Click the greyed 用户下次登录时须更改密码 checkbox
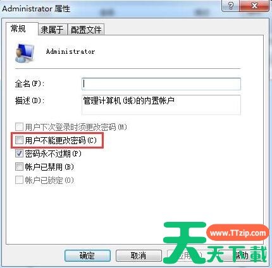The width and height of the screenshot is (272, 268). pos(19,127)
